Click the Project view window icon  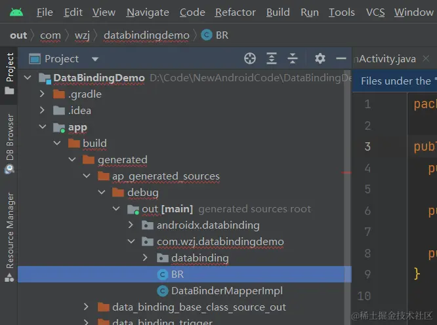(35, 59)
